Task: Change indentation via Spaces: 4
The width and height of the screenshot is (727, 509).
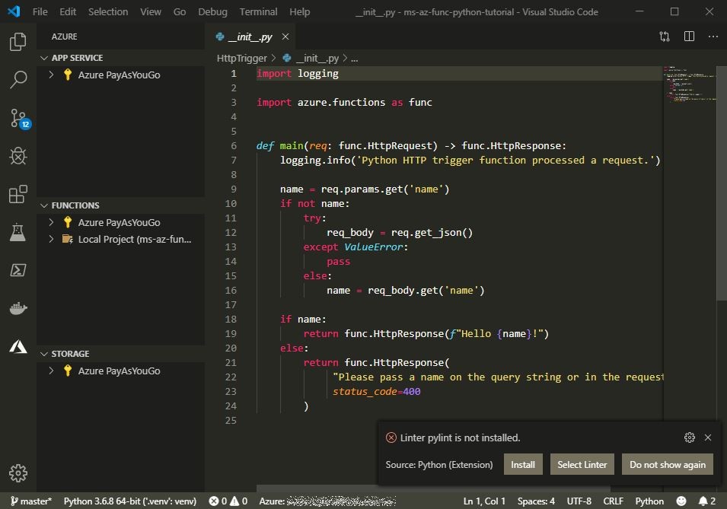Action: point(536,501)
